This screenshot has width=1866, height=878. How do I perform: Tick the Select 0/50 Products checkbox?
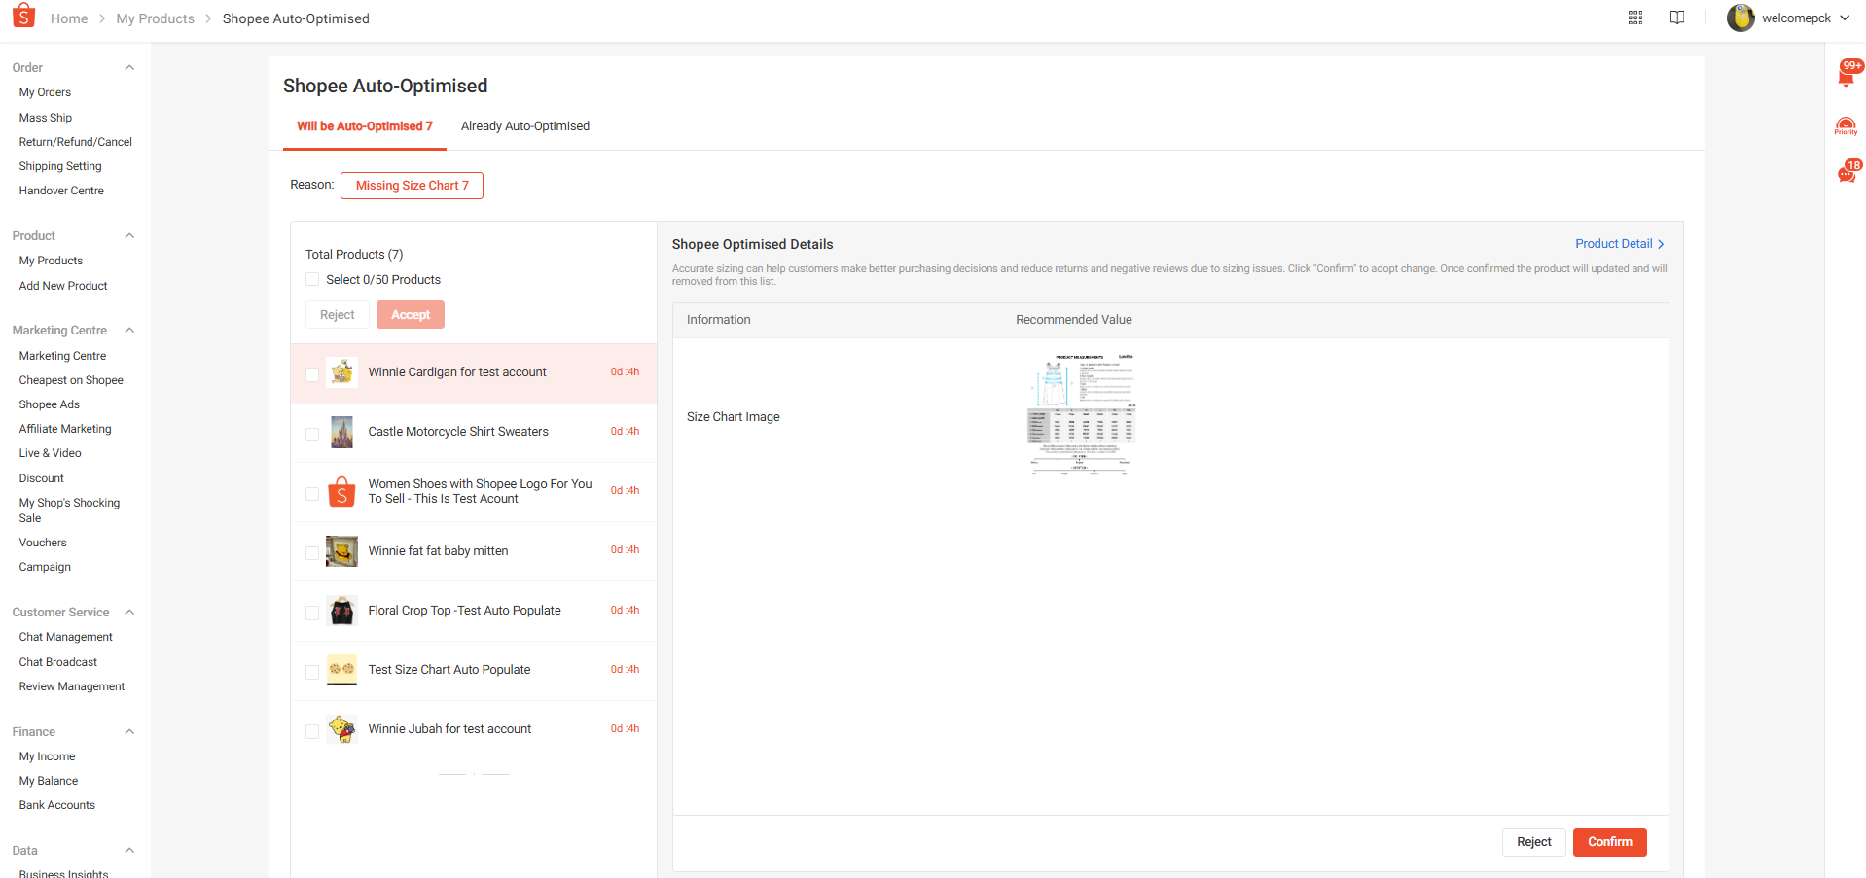point(312,280)
